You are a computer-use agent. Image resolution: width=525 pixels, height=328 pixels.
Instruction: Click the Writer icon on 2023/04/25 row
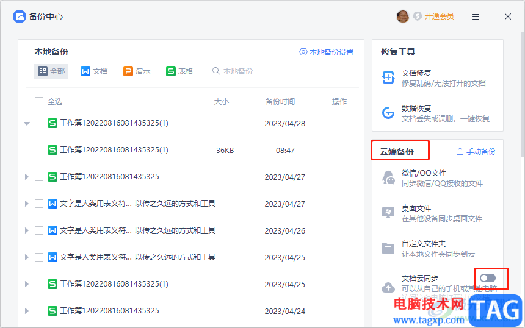click(52, 257)
